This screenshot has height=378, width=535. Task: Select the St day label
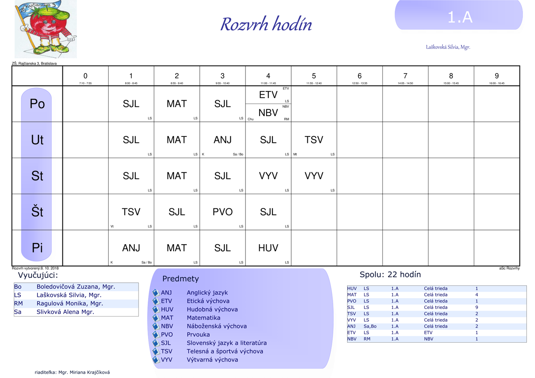tap(37, 176)
